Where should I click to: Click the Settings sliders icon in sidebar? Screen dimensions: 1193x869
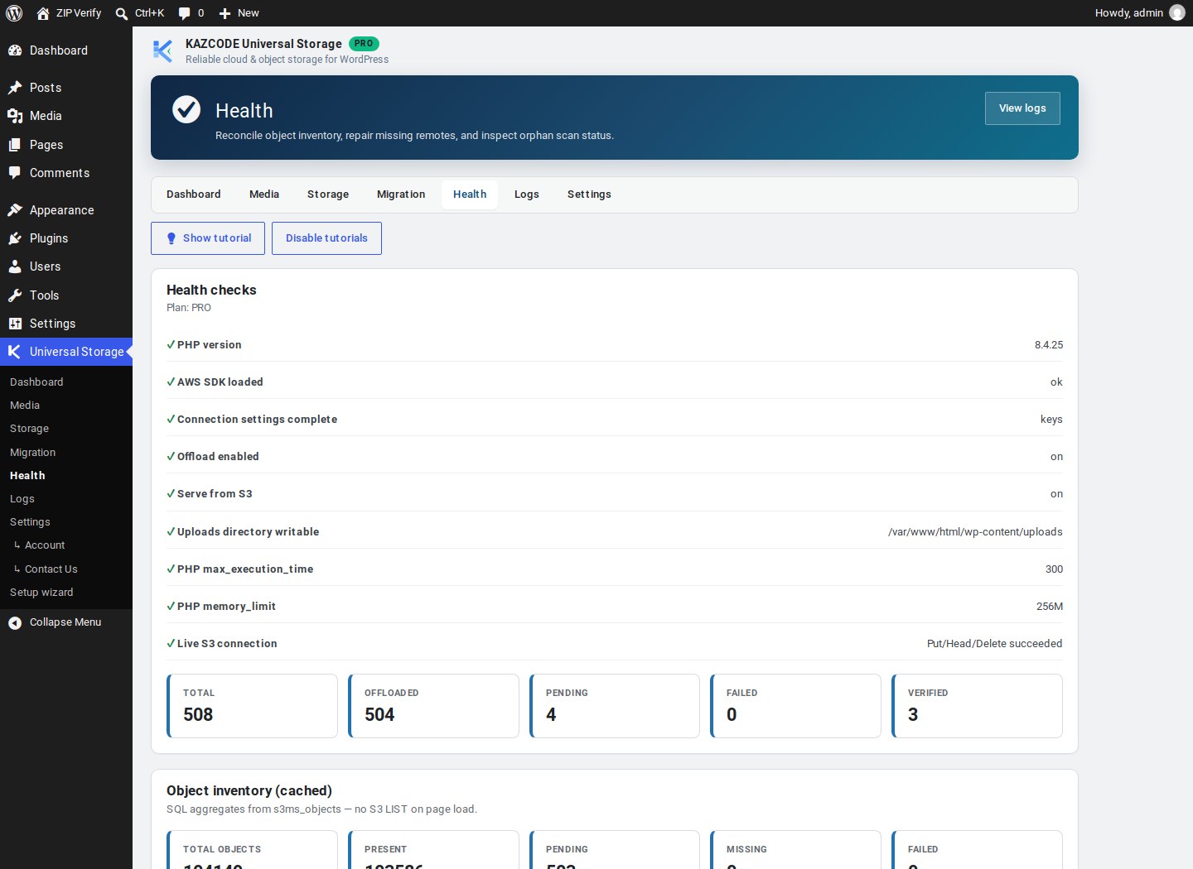pos(15,324)
